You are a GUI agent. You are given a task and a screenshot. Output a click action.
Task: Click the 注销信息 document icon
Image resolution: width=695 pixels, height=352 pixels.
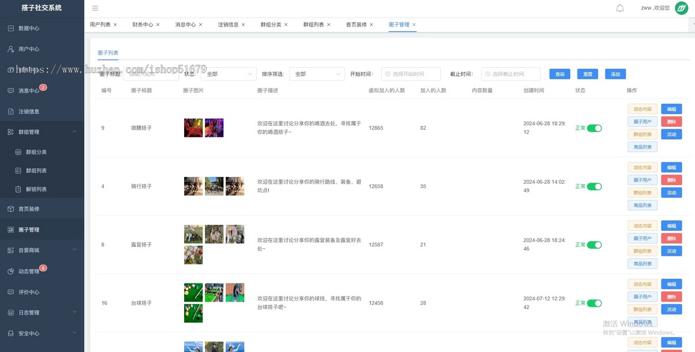(10, 111)
